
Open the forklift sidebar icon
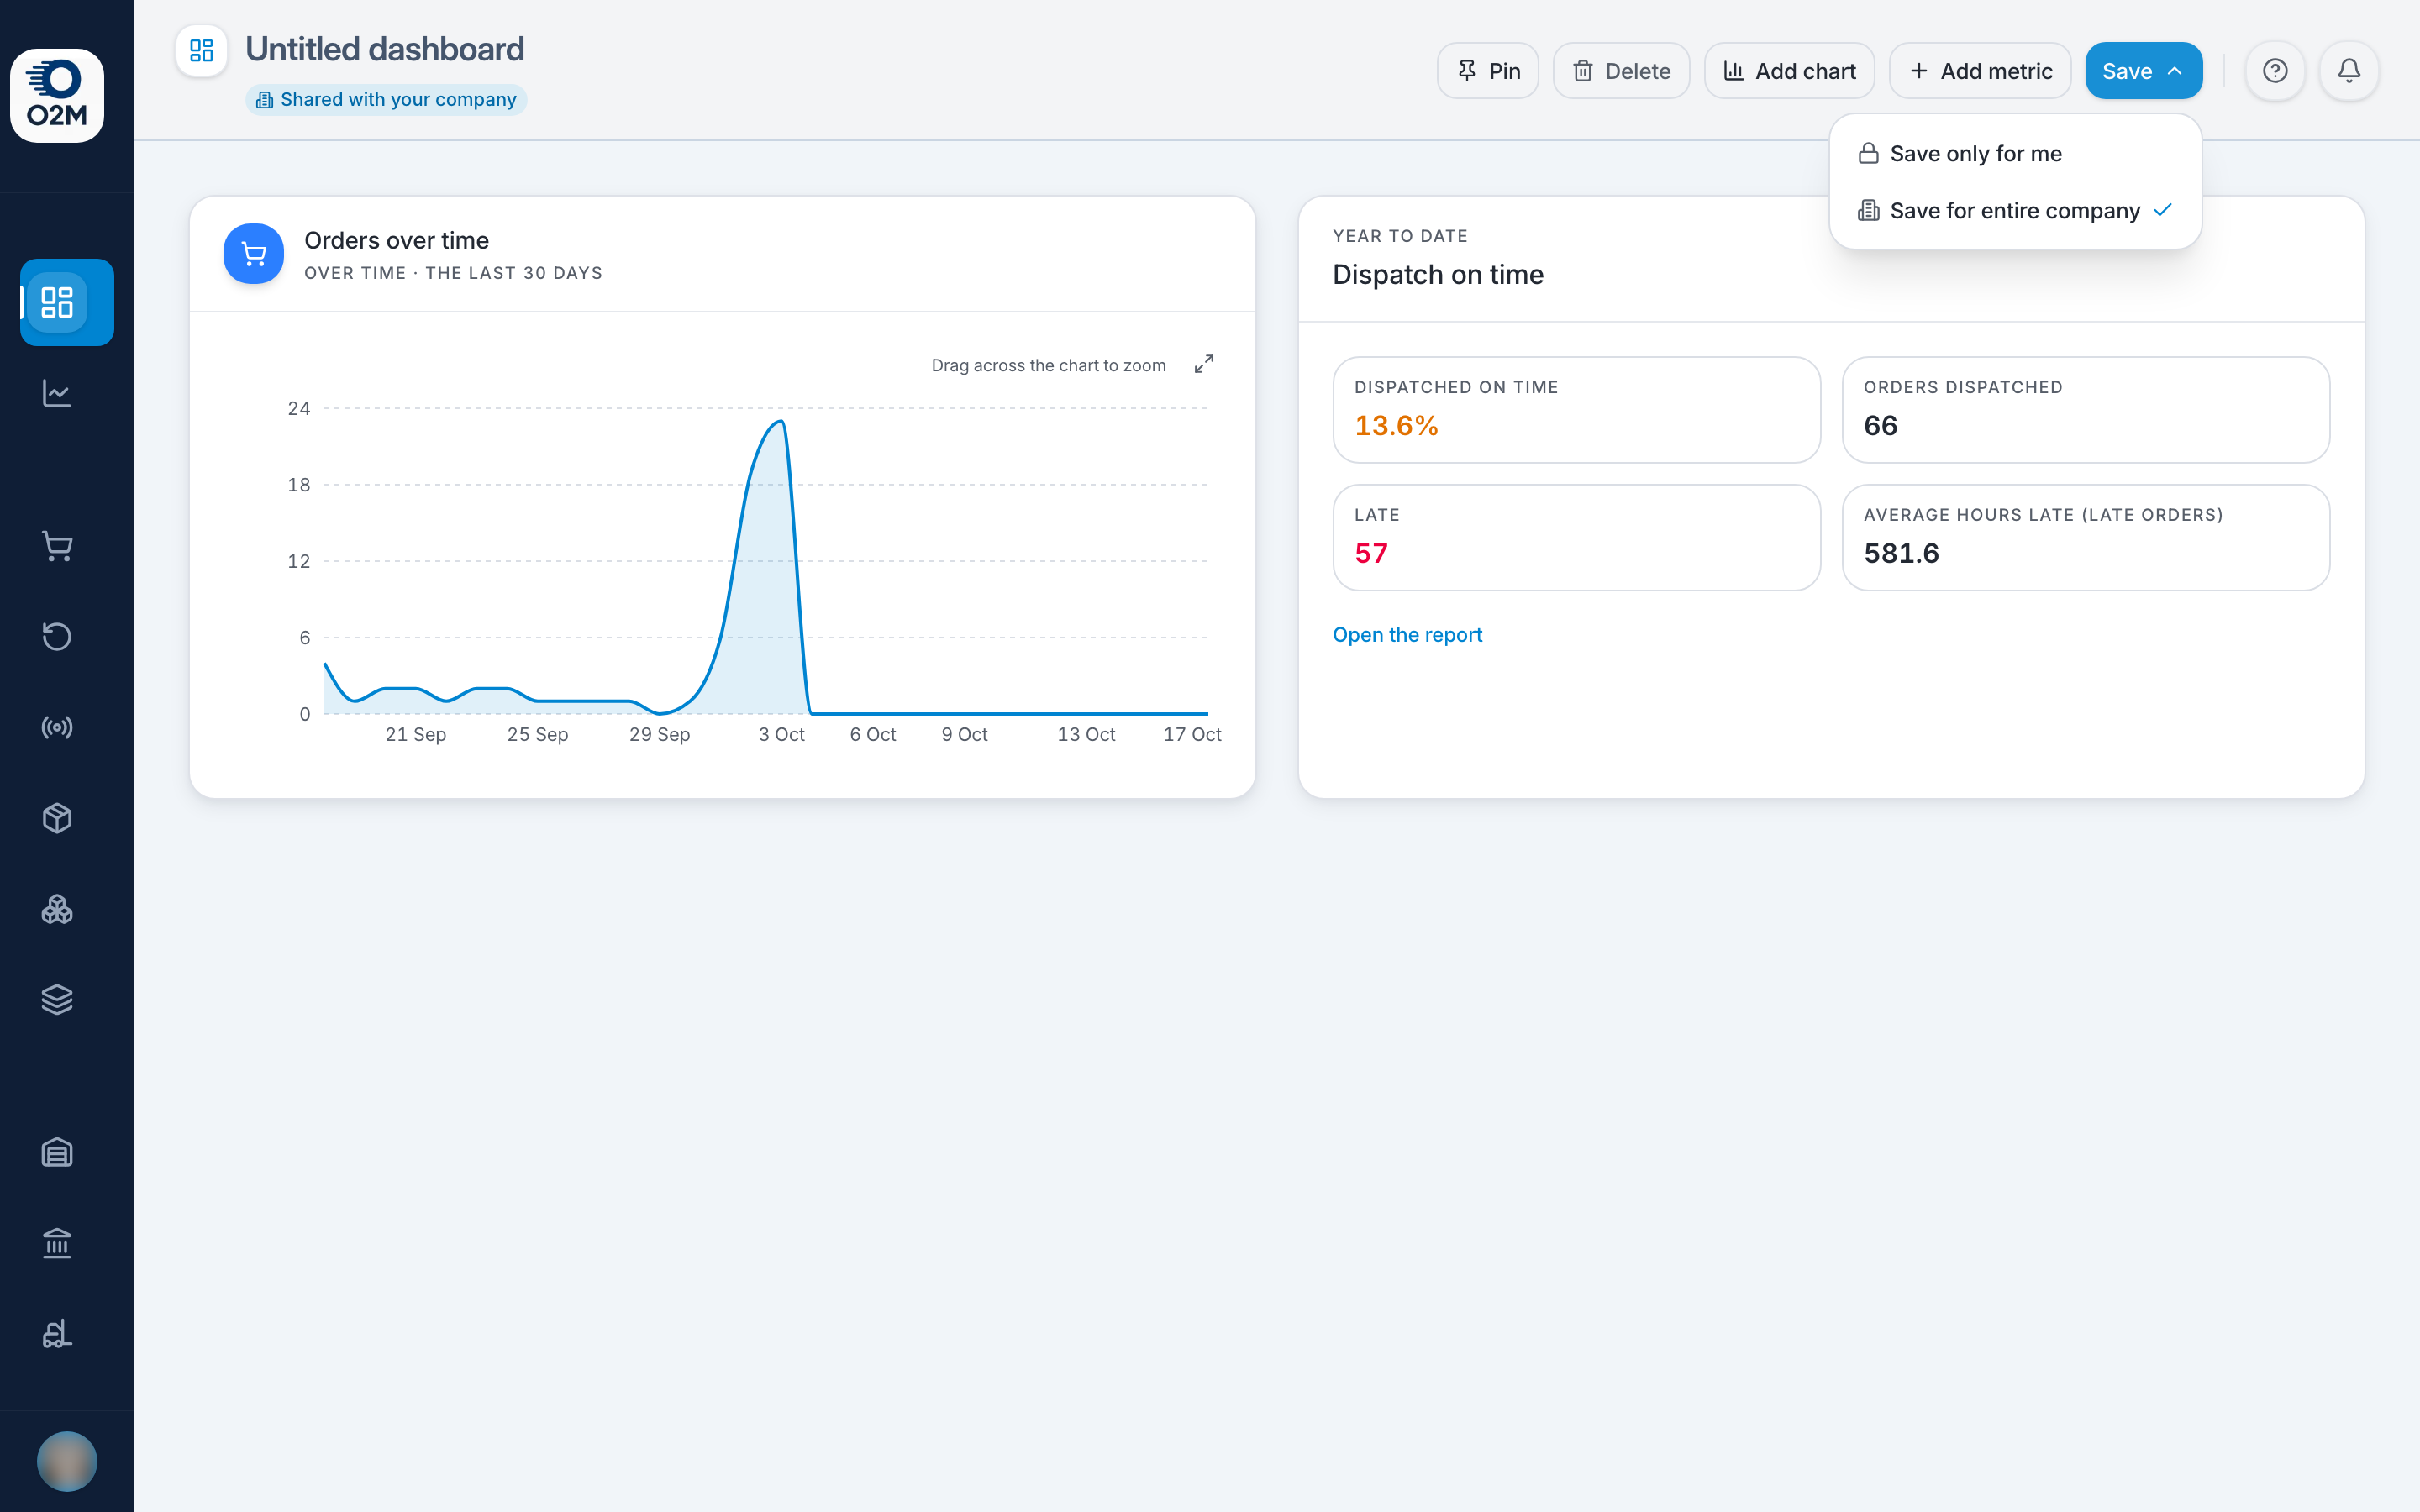(57, 1333)
